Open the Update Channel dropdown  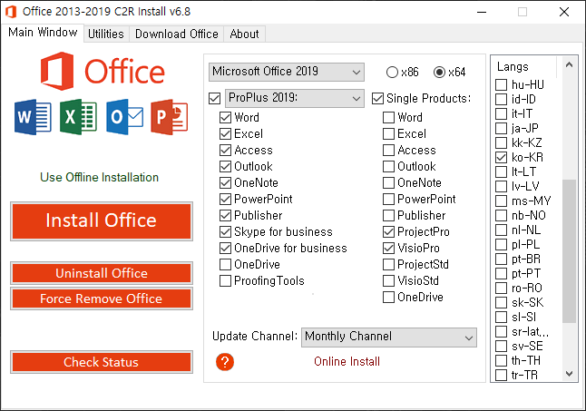(x=388, y=337)
